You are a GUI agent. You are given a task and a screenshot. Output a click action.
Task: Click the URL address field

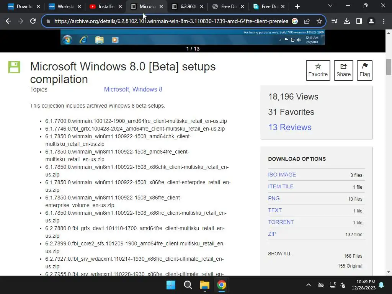click(171, 21)
